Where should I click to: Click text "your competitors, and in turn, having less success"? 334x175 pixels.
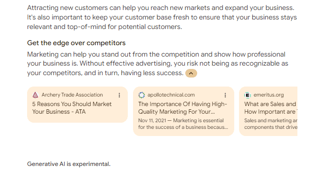pyautogui.click(x=105, y=73)
